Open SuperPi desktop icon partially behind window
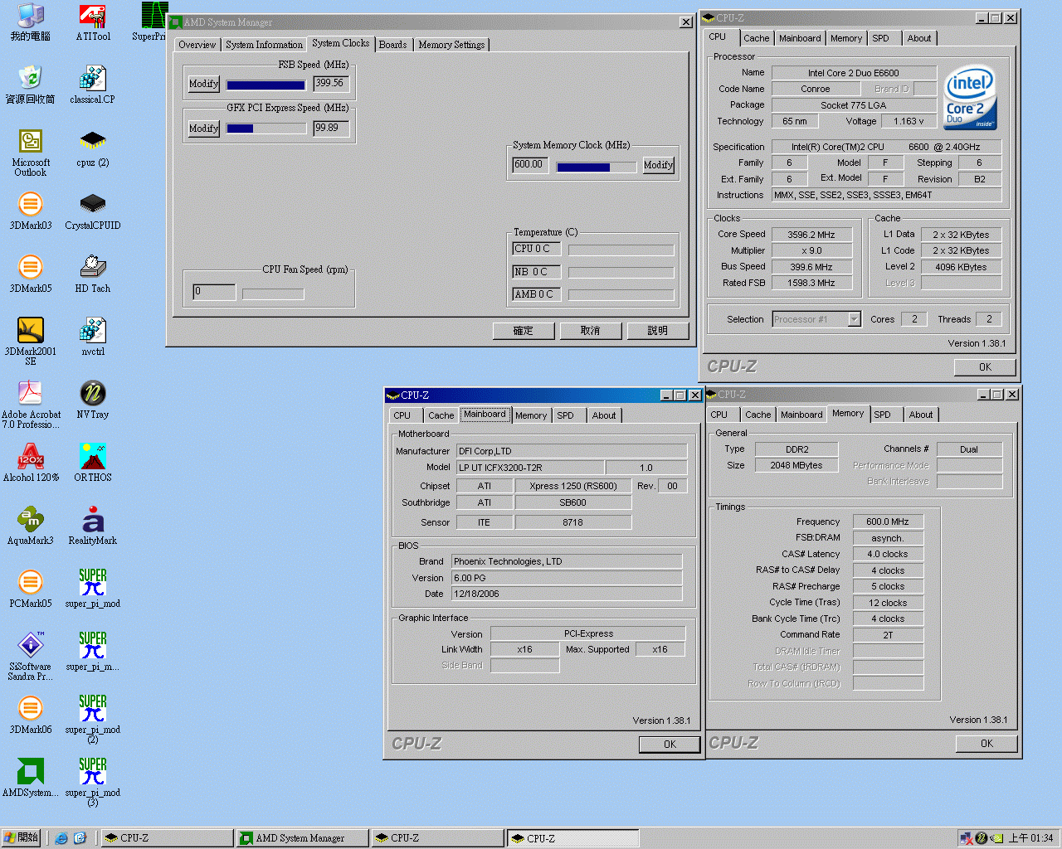This screenshot has height=849, width=1062. [x=149, y=22]
